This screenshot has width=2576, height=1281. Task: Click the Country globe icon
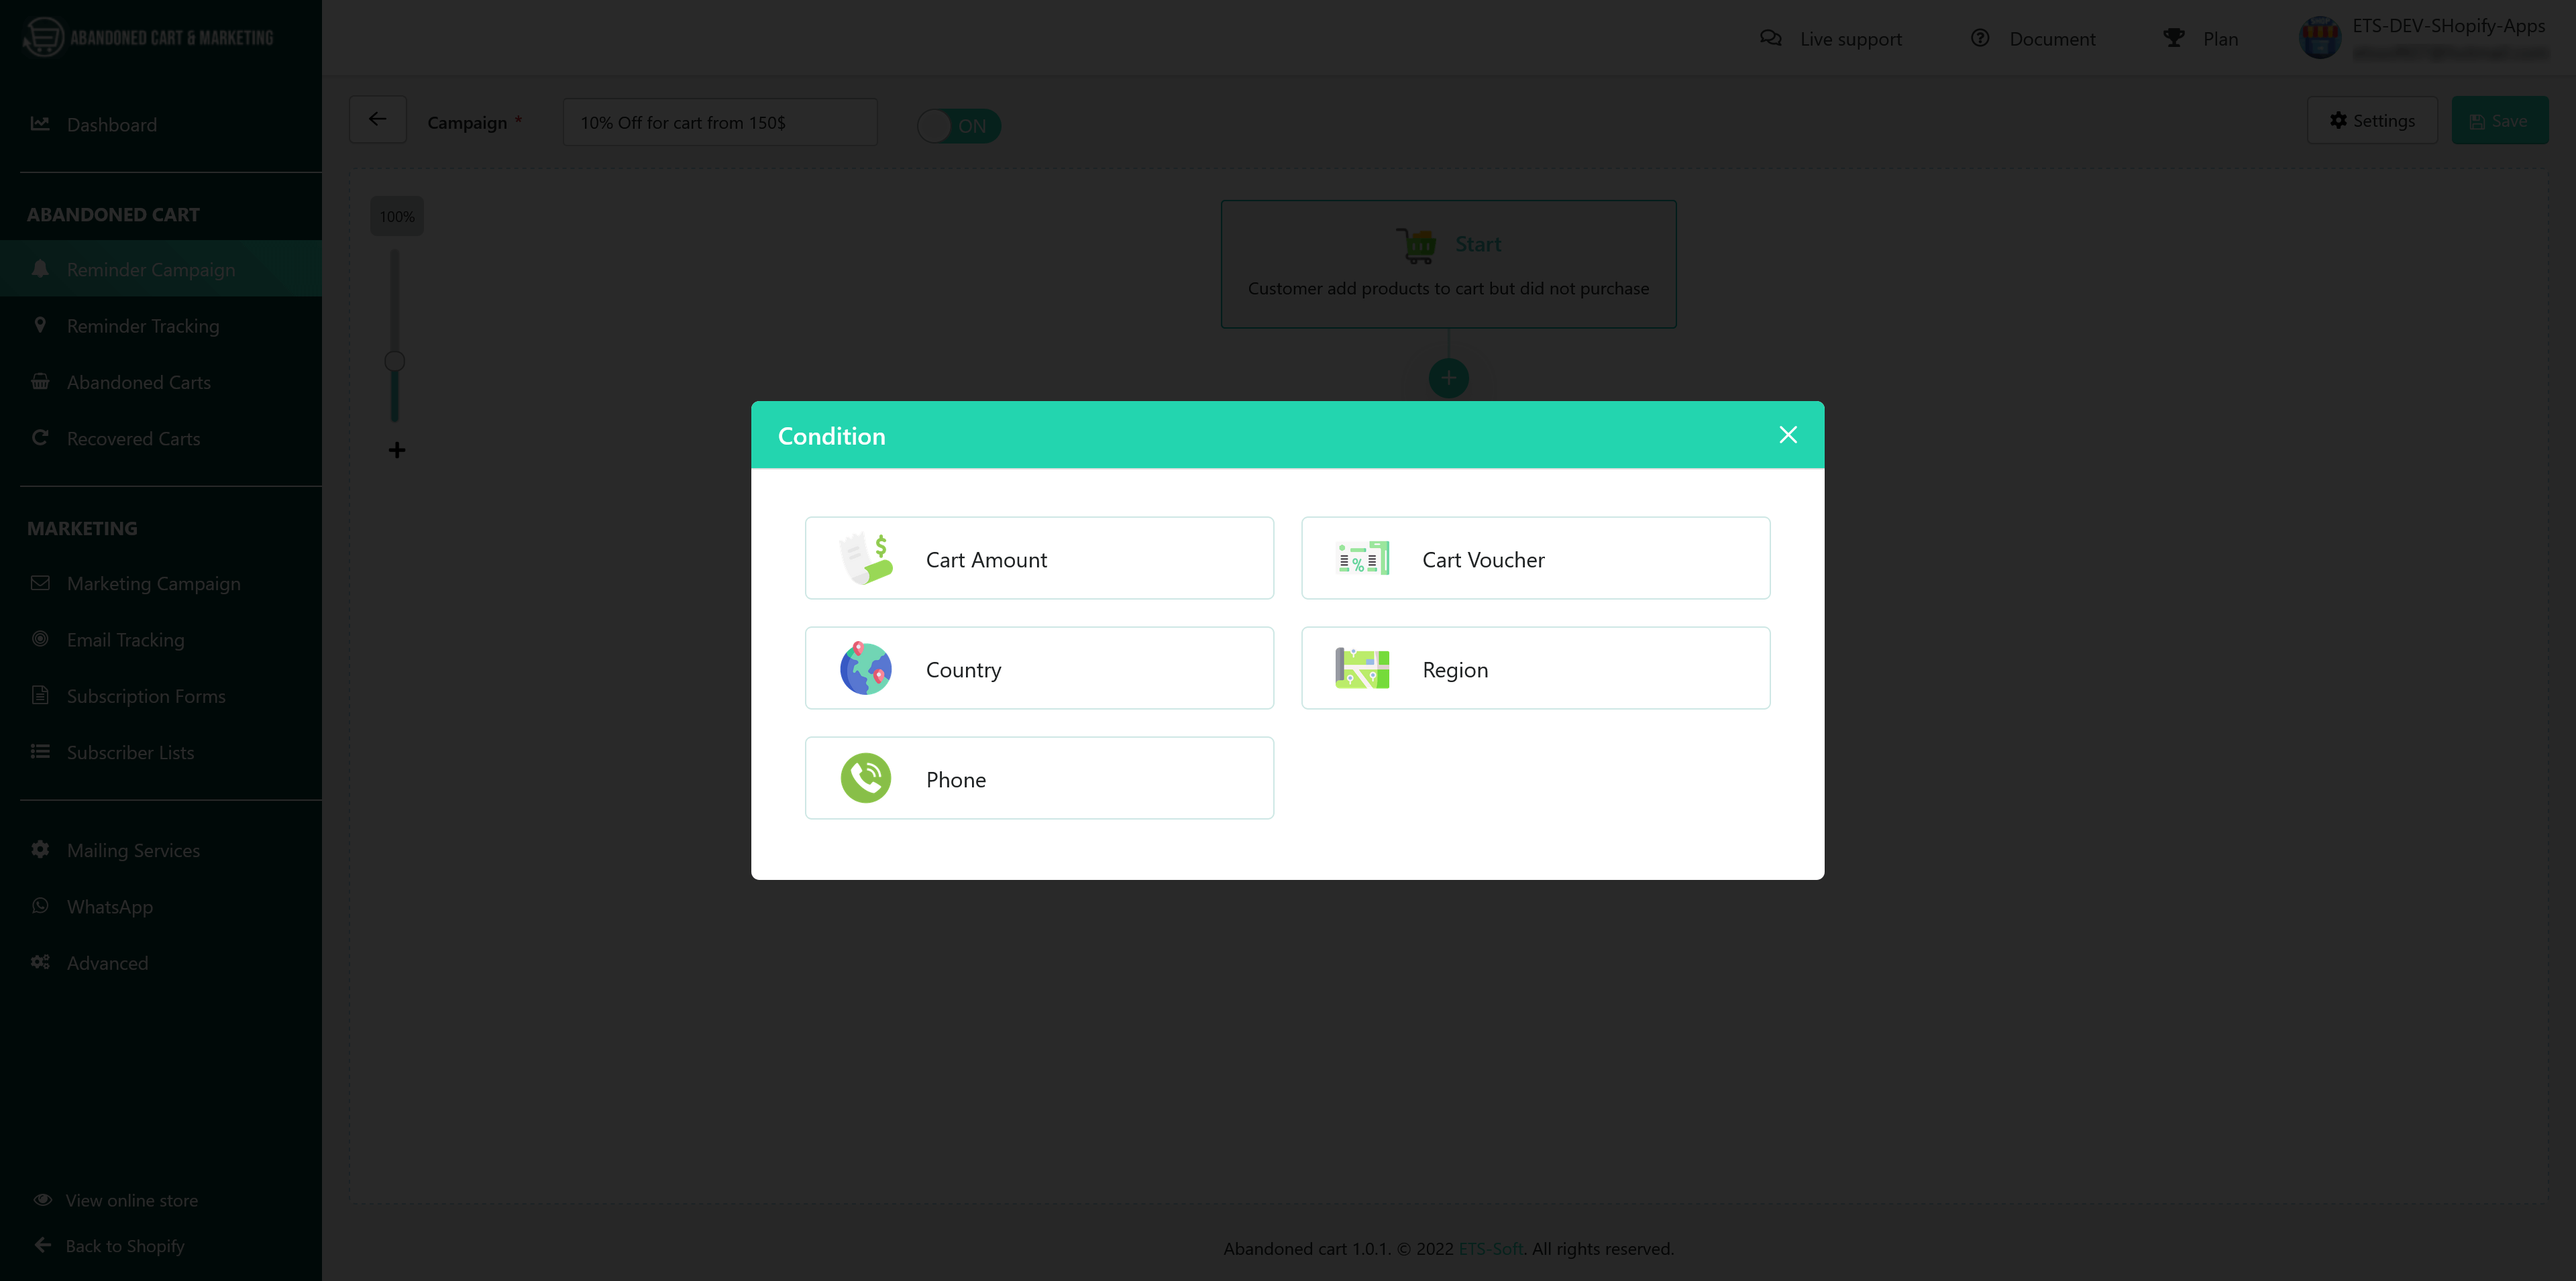pos(866,668)
